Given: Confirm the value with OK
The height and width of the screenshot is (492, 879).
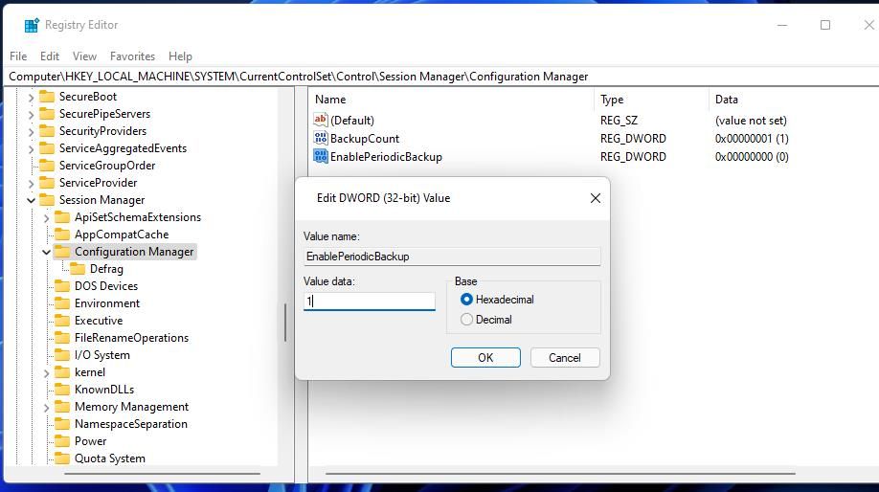Looking at the screenshot, I should 485,357.
